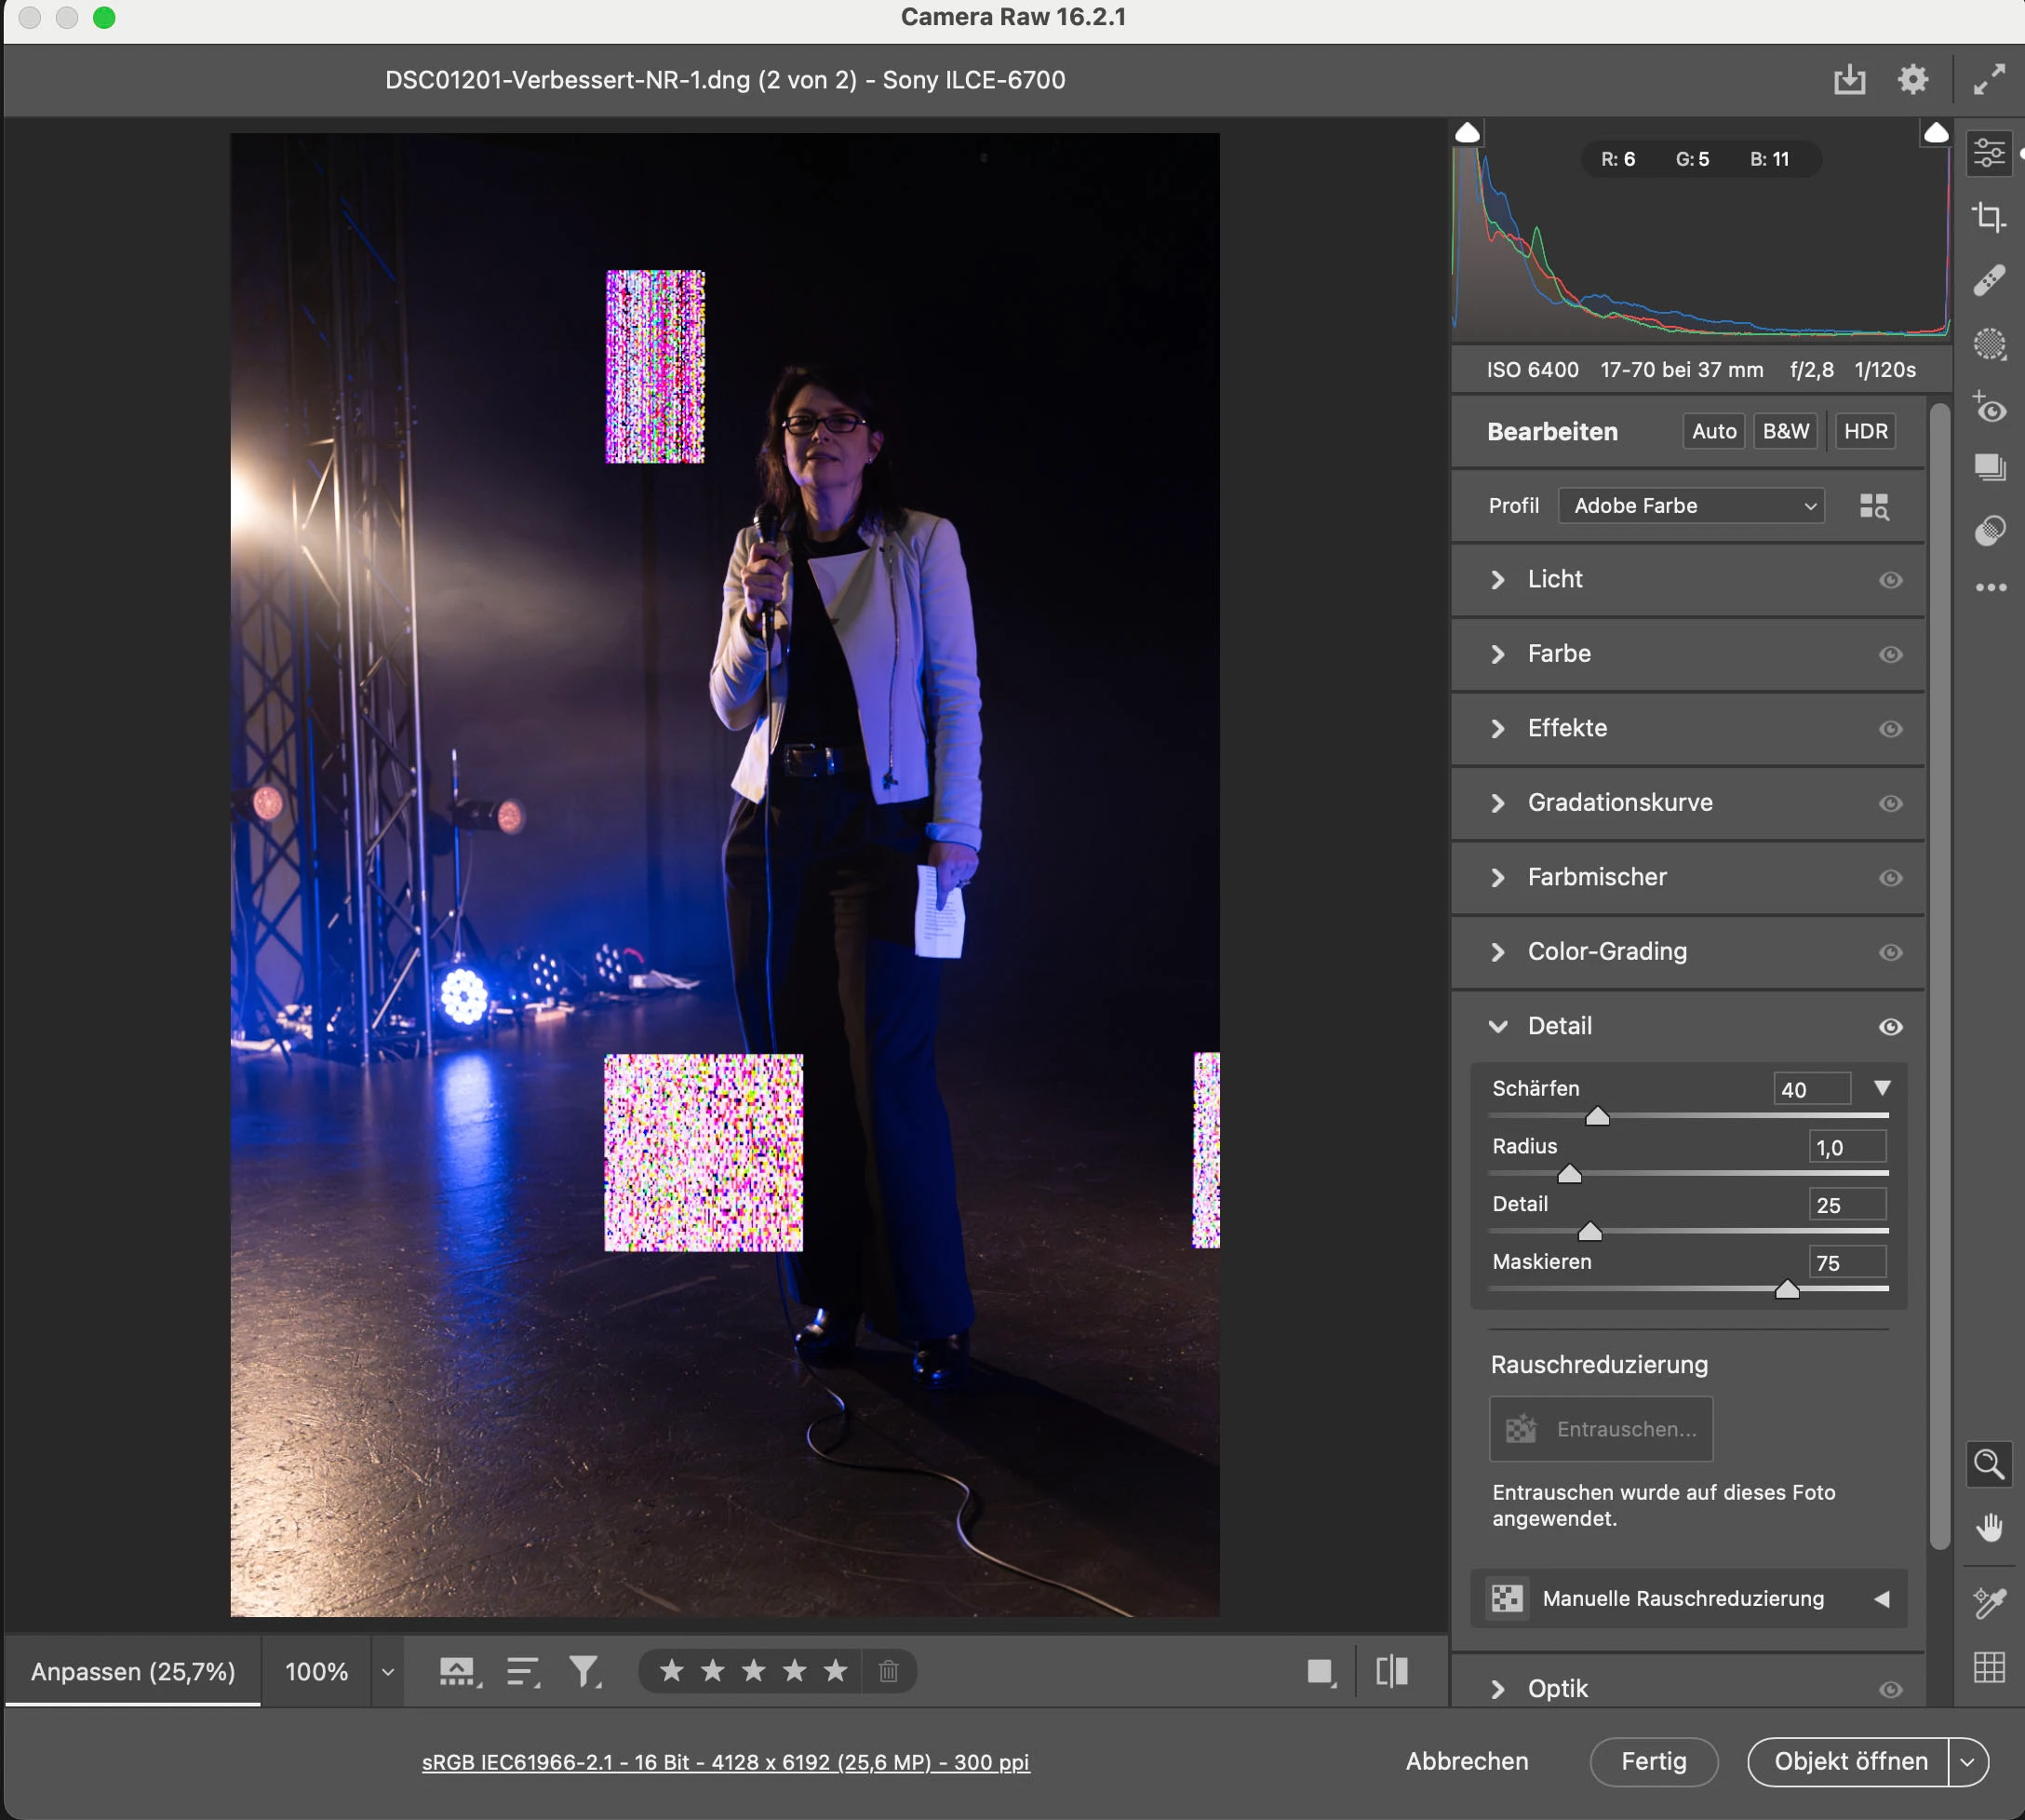Screen dimensions: 2025x1820
Task: Expand Manuelle Rauschreduzierung disclosure triangle
Action: coord(1881,1599)
